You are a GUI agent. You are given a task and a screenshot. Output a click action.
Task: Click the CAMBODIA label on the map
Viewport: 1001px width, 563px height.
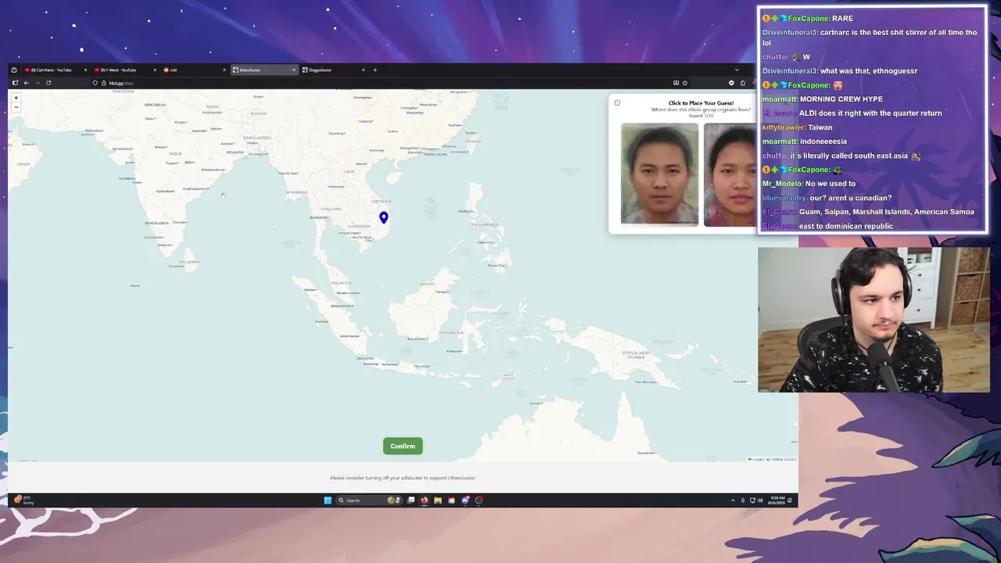pyautogui.click(x=359, y=226)
